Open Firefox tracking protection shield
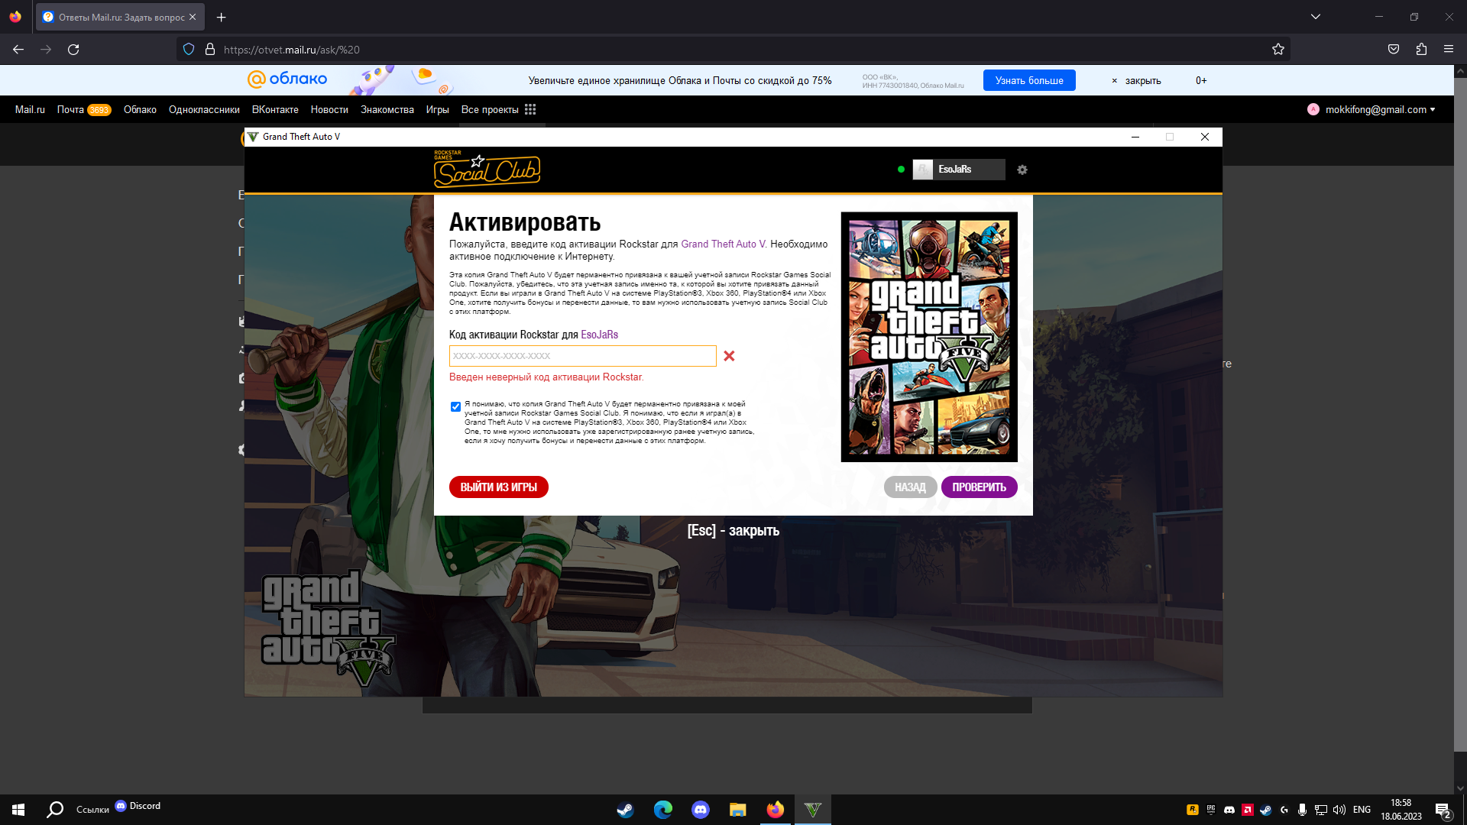Viewport: 1467px width, 825px height. coord(189,50)
